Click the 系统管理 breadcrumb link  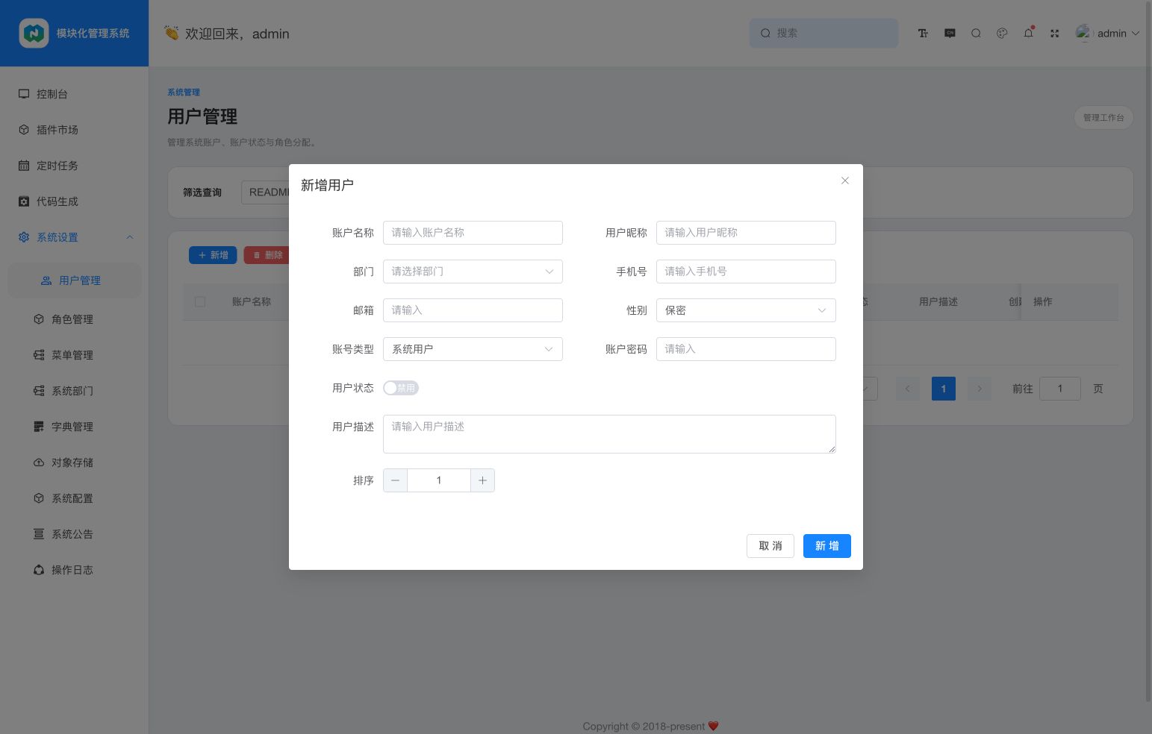click(x=184, y=92)
